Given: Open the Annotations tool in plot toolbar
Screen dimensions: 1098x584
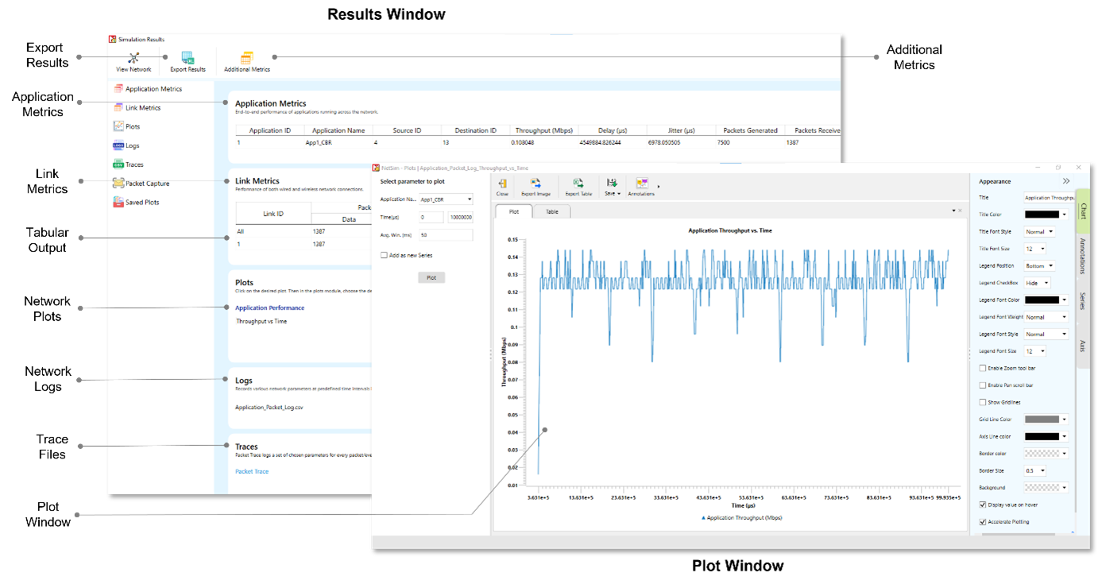Looking at the screenshot, I should pos(641,184).
